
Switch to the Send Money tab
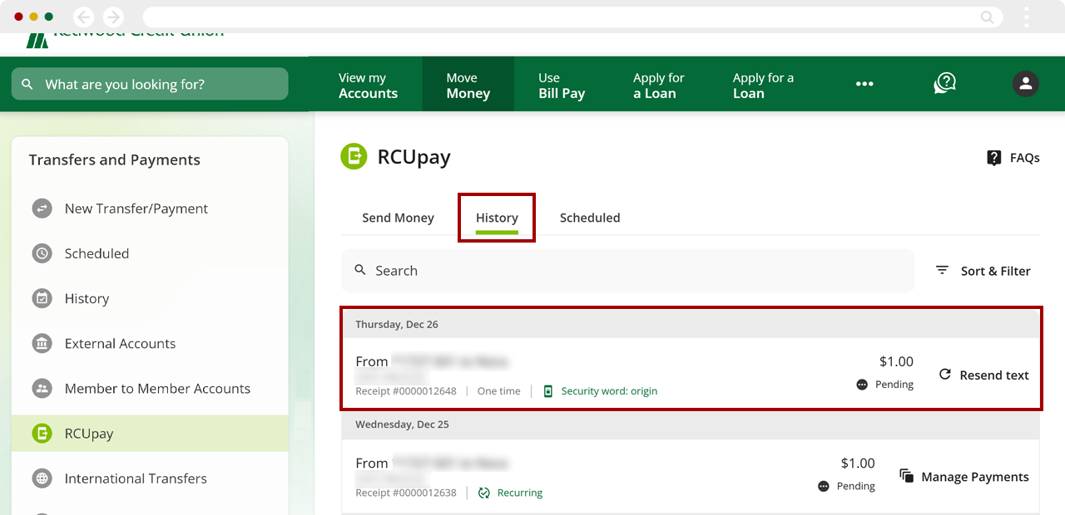(x=398, y=218)
